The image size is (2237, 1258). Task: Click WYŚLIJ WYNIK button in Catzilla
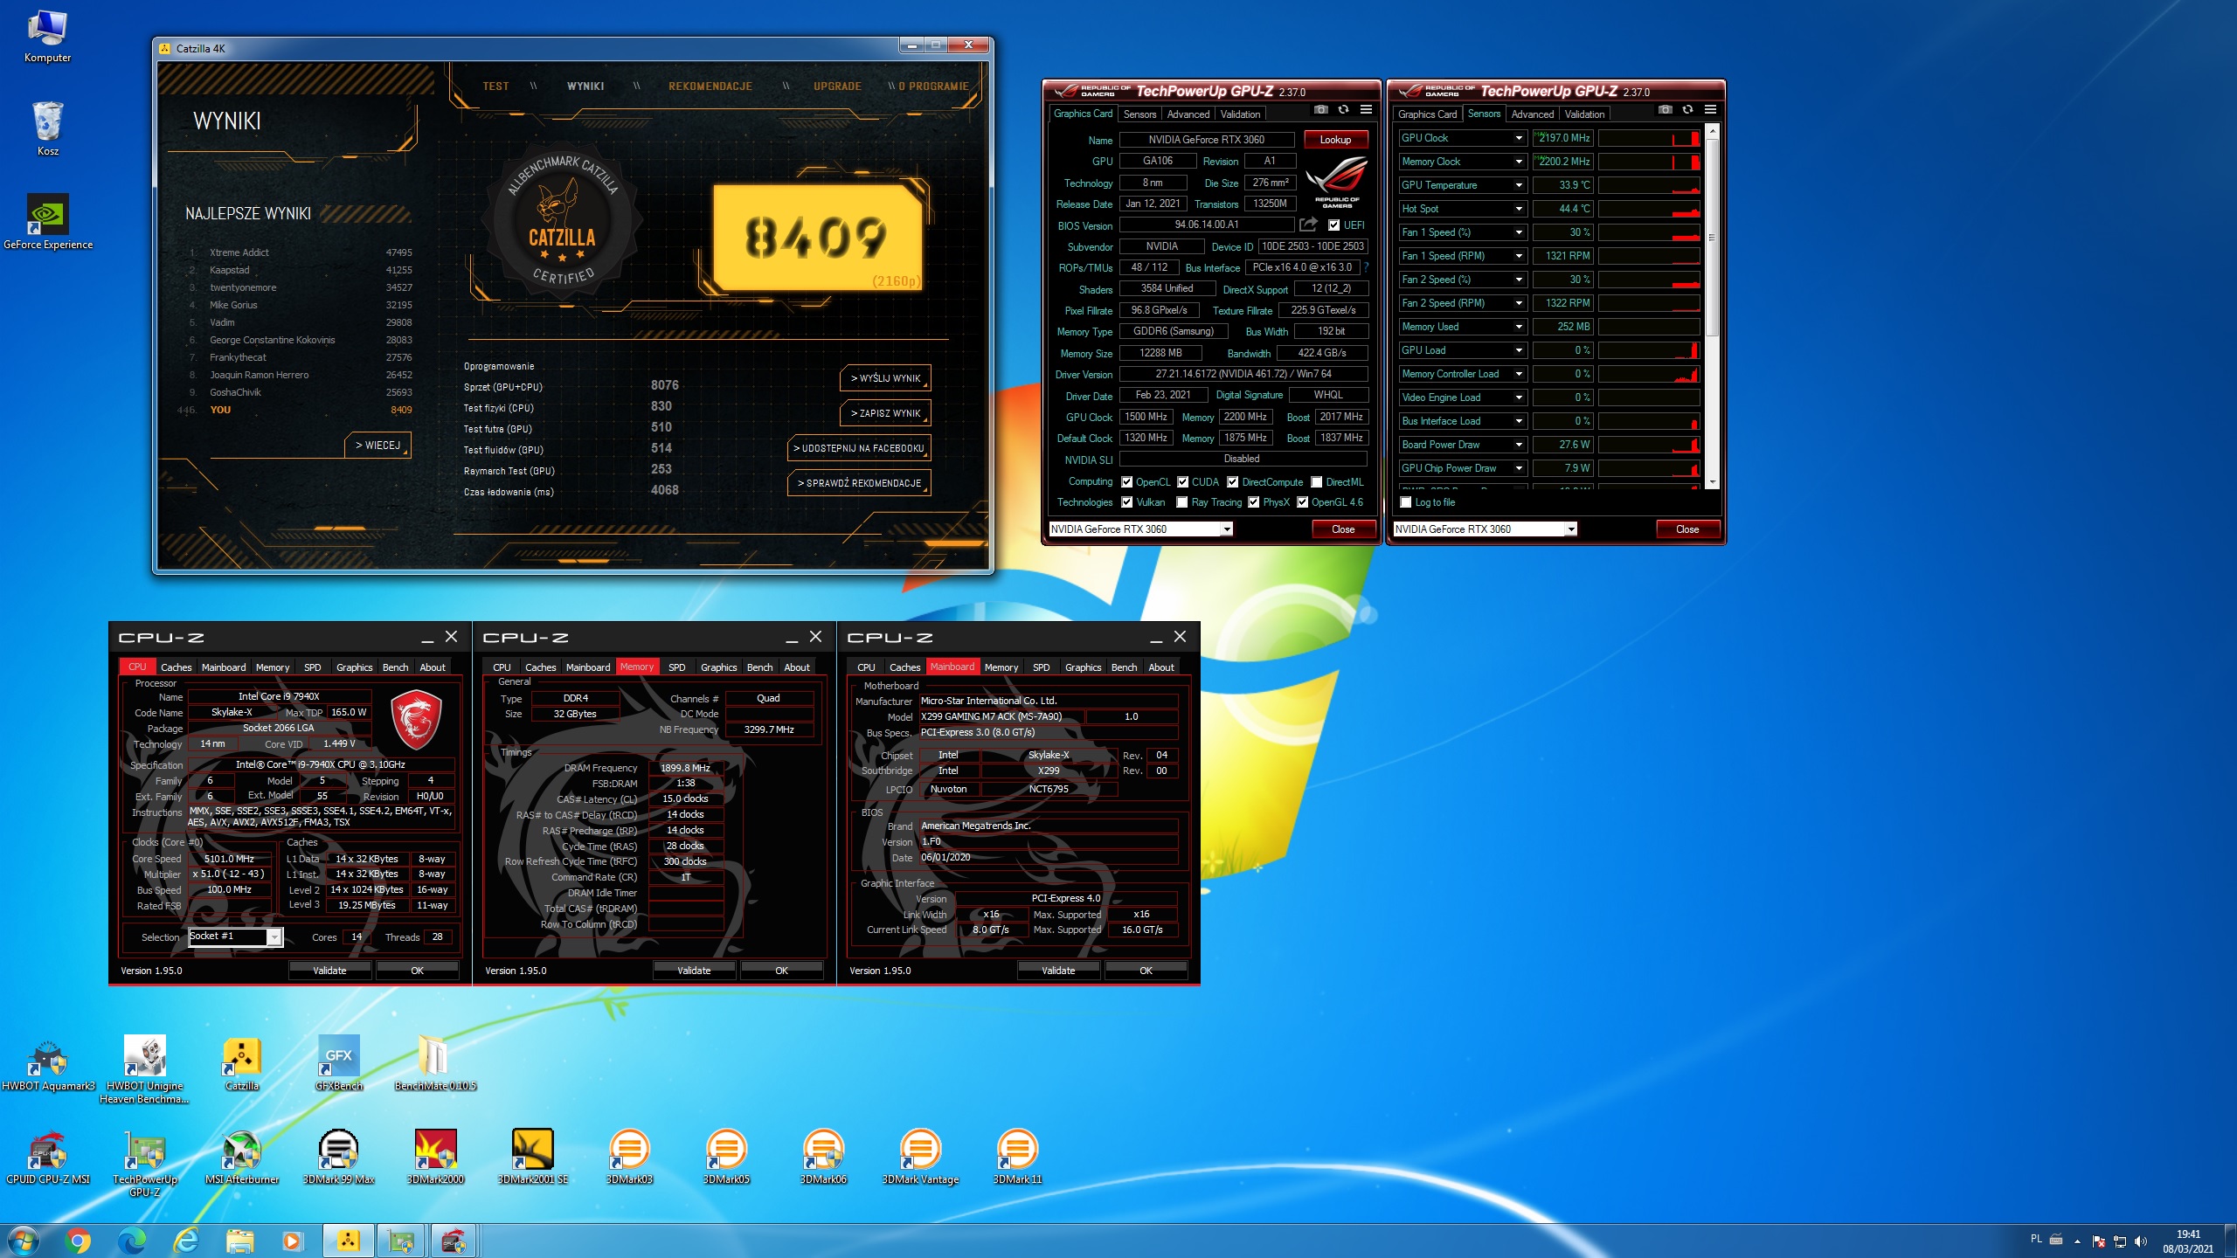885,378
